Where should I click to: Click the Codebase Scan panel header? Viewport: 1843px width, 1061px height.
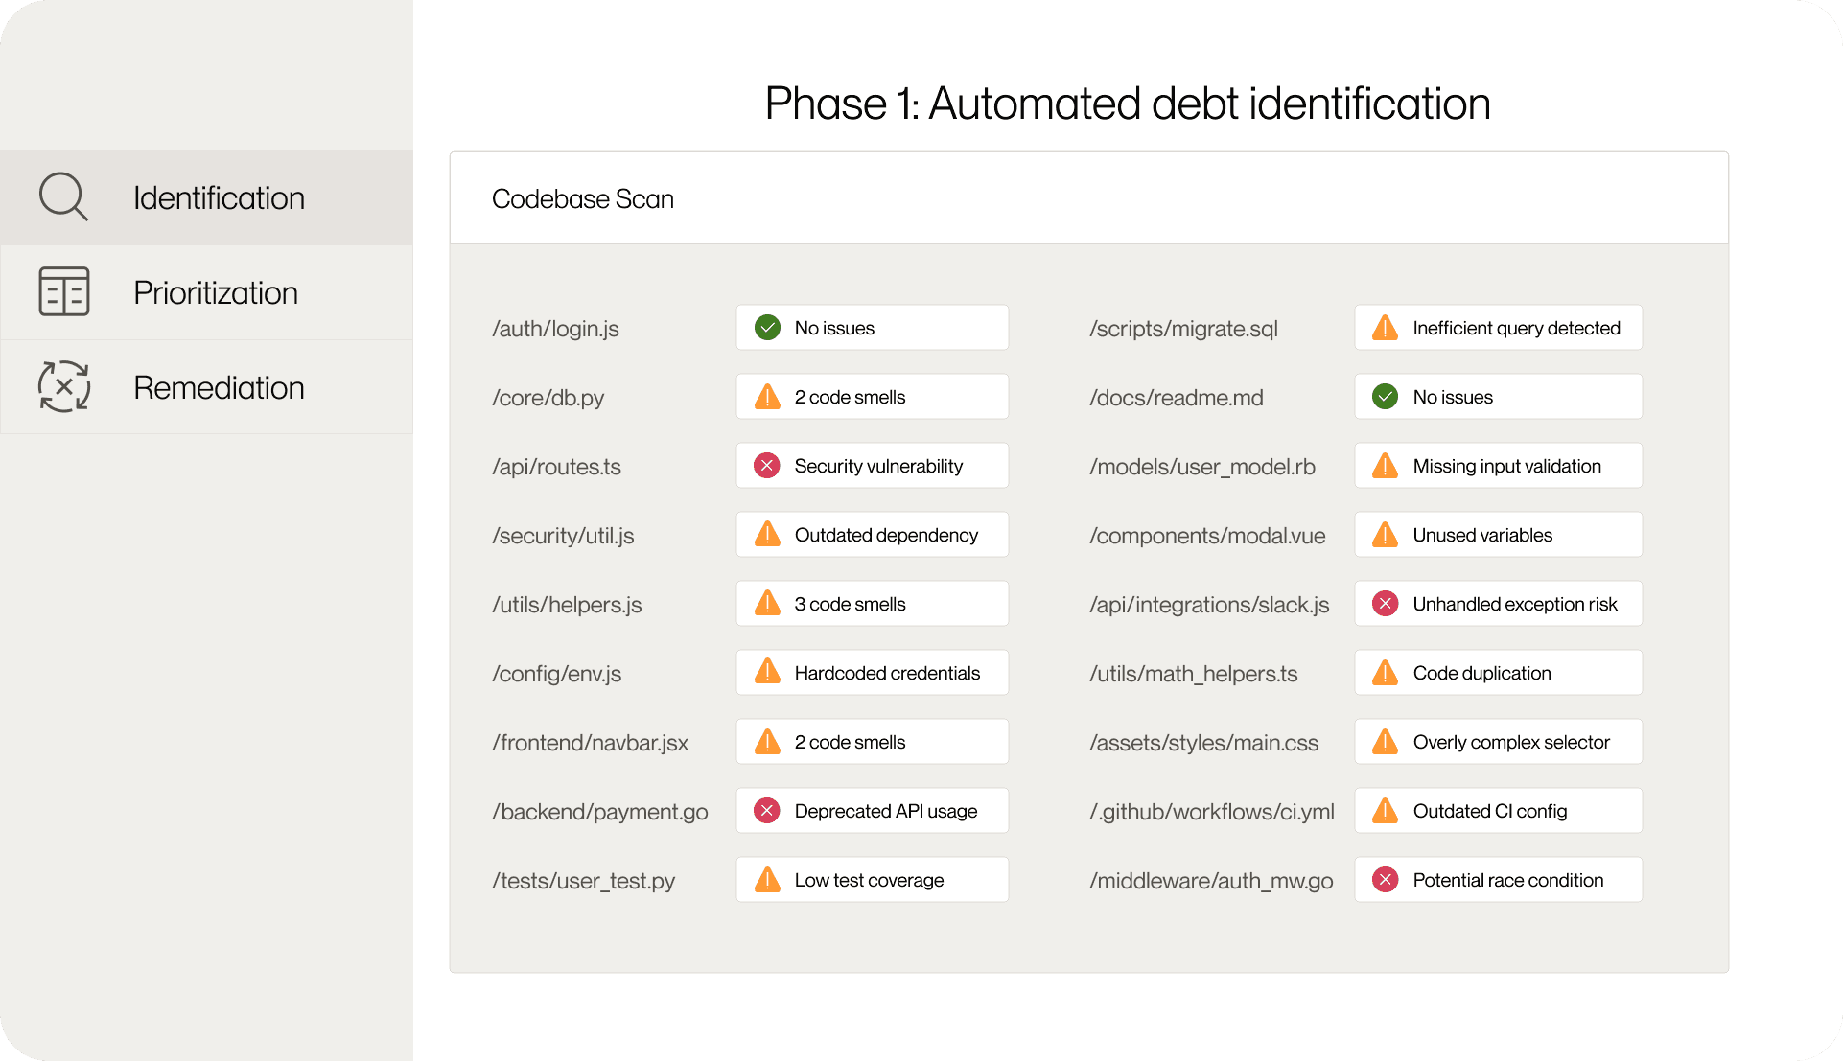583,198
